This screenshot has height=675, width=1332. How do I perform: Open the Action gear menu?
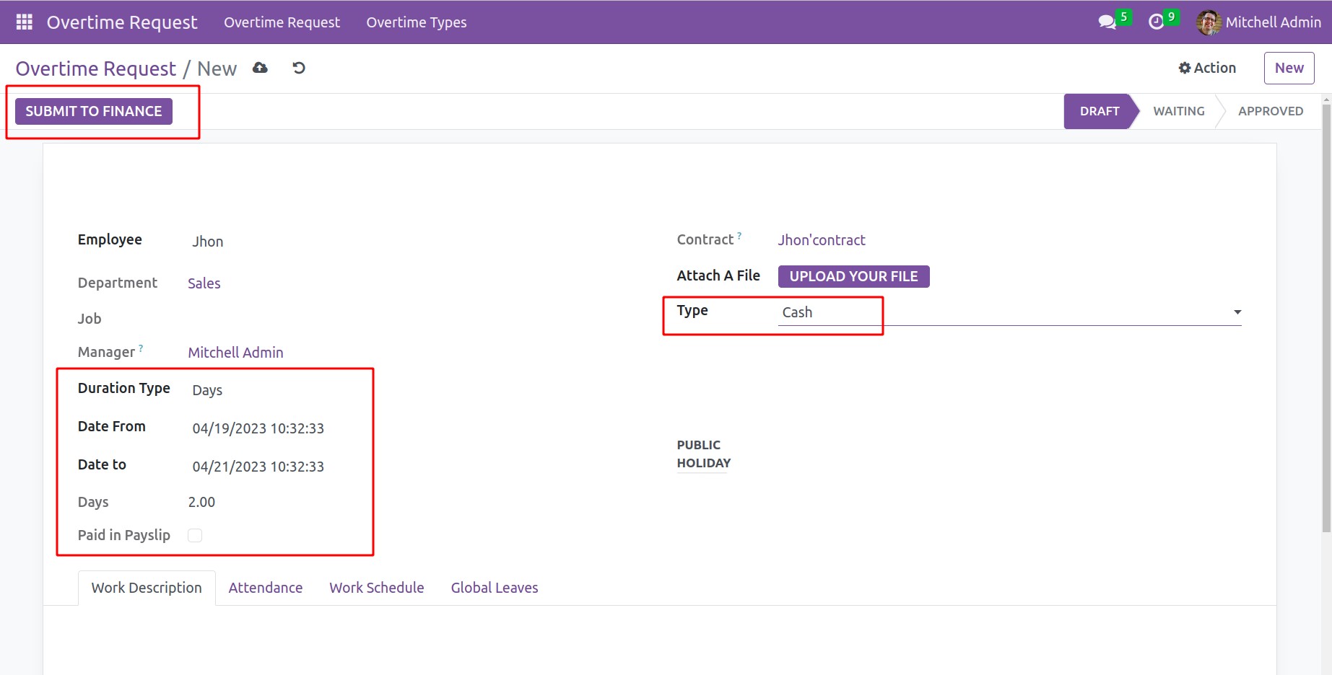1207,68
